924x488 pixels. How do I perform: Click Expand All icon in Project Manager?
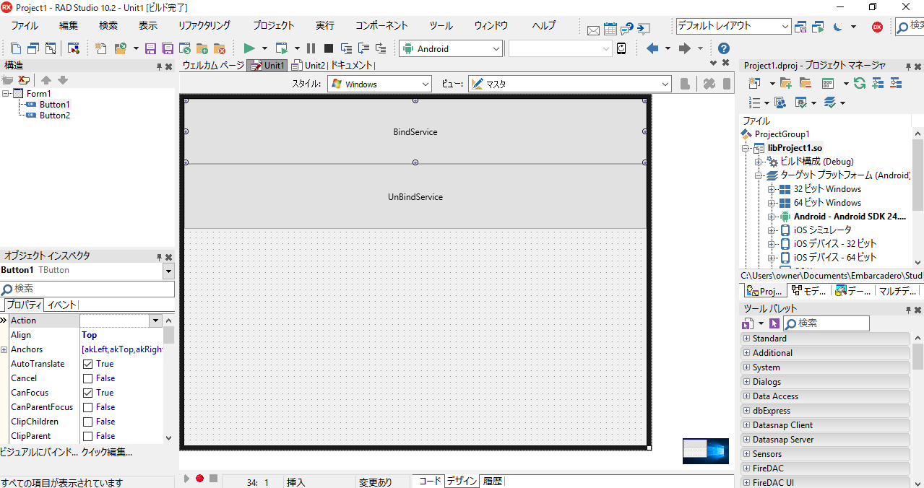[878, 83]
